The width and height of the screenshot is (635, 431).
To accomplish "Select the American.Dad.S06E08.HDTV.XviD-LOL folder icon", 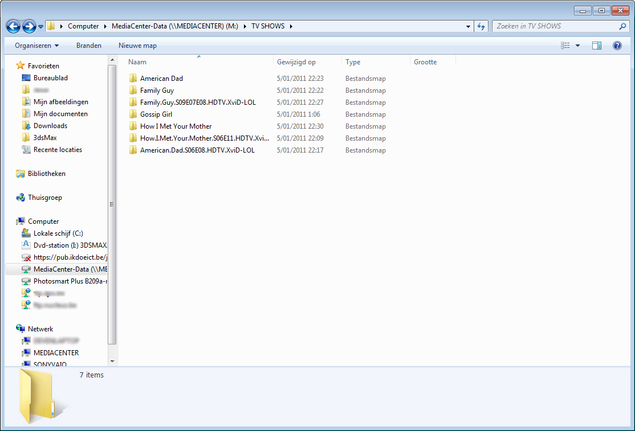I will coord(133,150).
